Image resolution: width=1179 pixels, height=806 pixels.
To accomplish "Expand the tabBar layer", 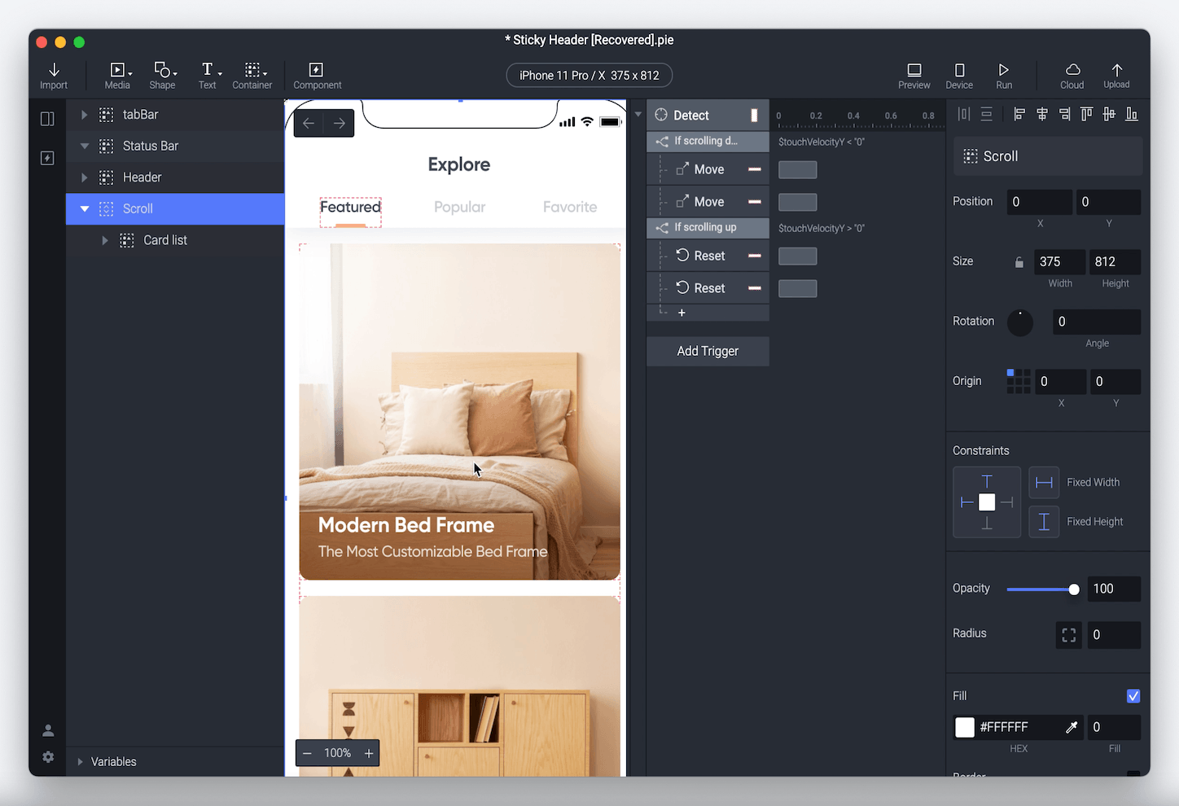I will [84, 115].
